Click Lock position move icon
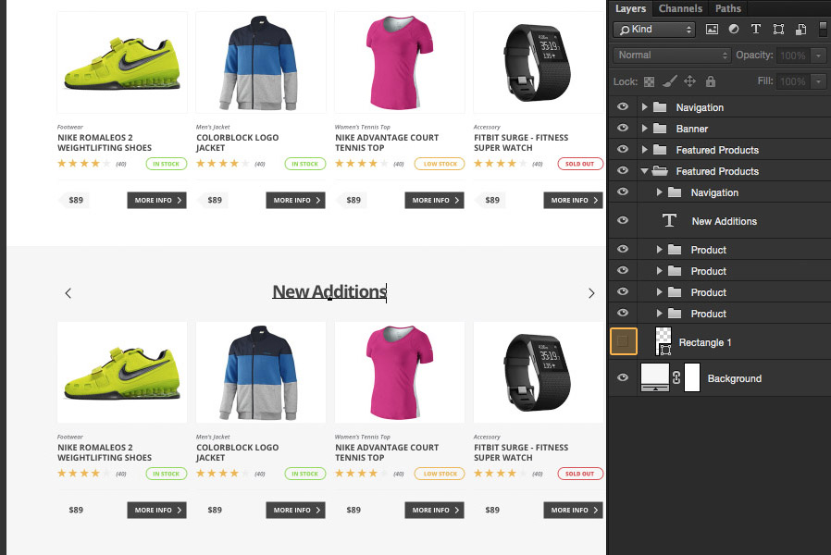Screen dimensions: 831x555 689,81
